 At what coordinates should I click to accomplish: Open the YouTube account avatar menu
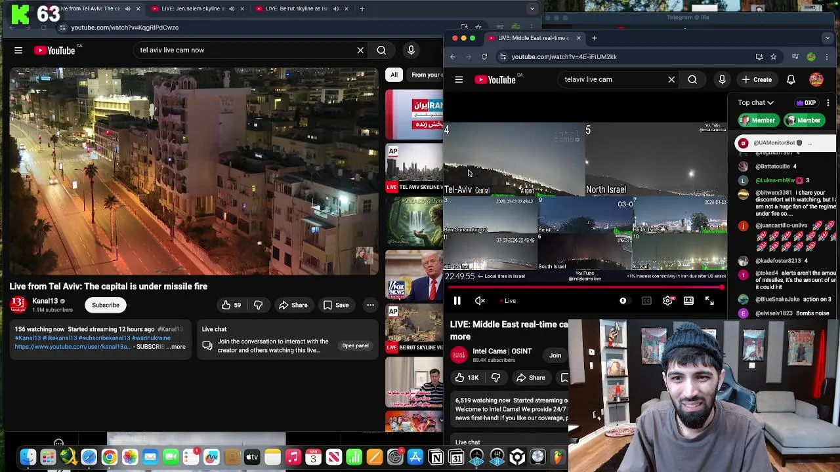816,79
